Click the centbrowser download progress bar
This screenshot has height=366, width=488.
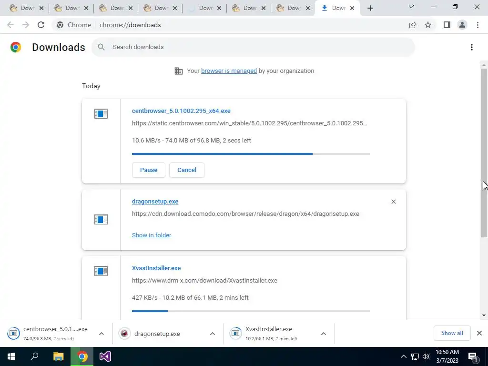[x=251, y=154]
